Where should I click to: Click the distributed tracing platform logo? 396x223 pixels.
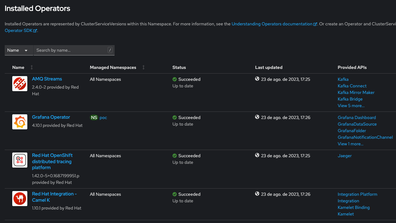20,160
